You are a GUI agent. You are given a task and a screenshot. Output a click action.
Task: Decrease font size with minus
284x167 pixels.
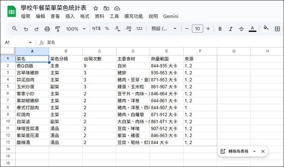click(187, 29)
